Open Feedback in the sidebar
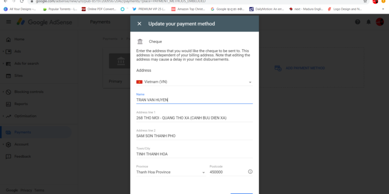The height and width of the screenshot is (194, 389). click(23, 156)
